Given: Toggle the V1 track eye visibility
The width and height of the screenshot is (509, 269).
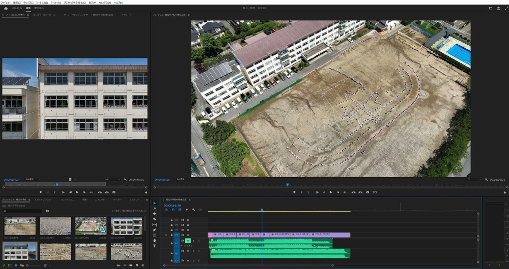Looking at the screenshot, I should tap(188, 235).
